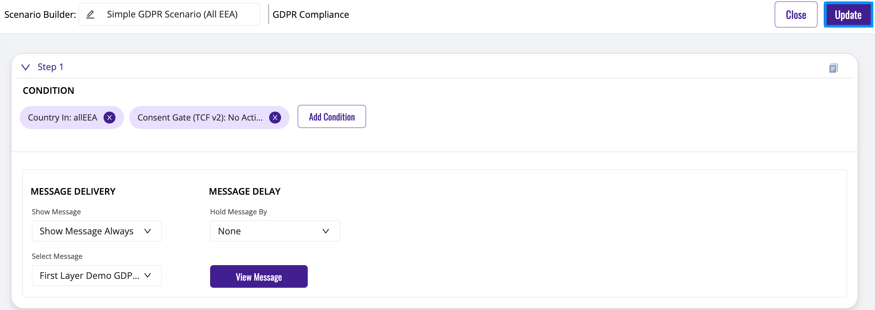The image size is (875, 310).
Task: Click the arrow beside Show Message Always
Action: click(x=148, y=231)
